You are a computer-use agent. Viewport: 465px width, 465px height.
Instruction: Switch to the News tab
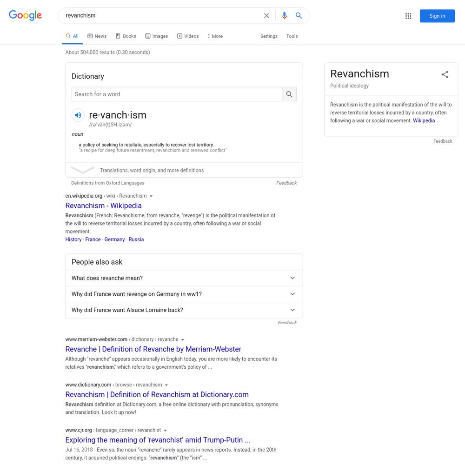97,36
